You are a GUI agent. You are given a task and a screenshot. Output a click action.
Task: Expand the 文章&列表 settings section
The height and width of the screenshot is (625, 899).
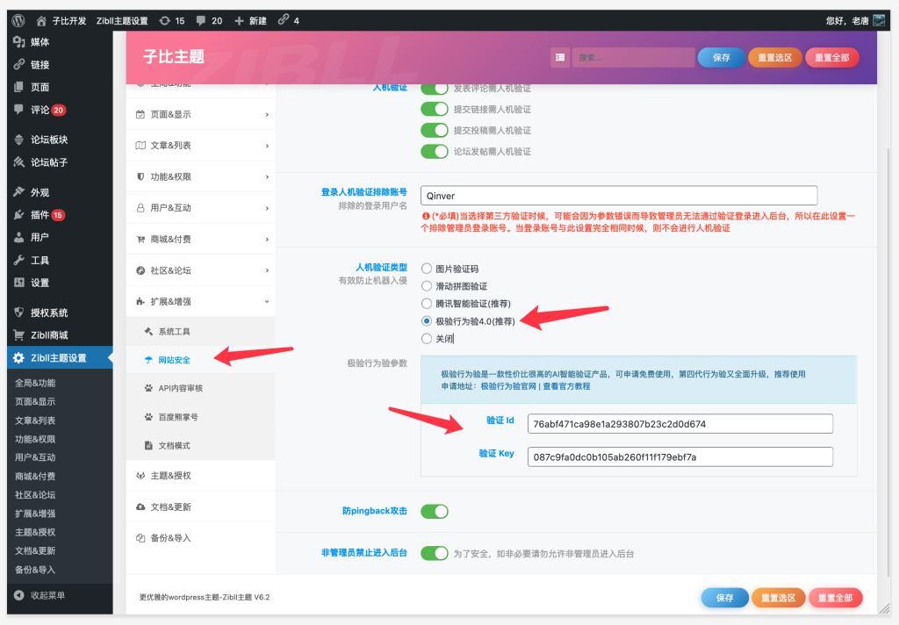point(201,146)
